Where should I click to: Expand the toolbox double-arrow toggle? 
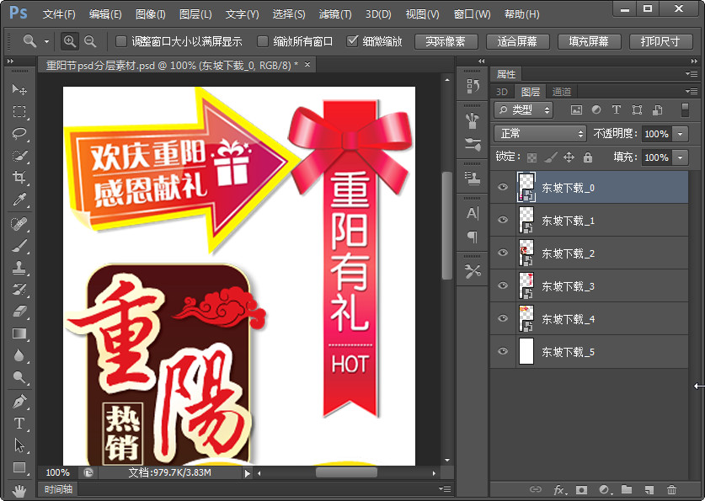[x=10, y=61]
